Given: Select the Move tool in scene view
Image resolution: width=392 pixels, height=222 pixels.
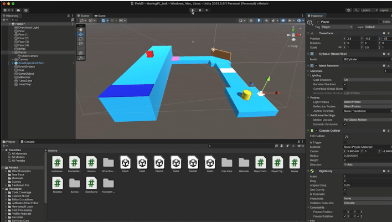Looking at the screenshot, I should point(81,34).
